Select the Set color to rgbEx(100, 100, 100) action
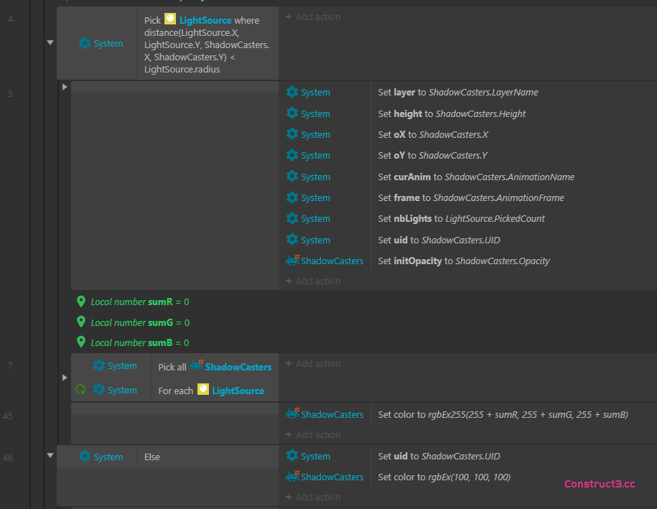 pos(444,477)
